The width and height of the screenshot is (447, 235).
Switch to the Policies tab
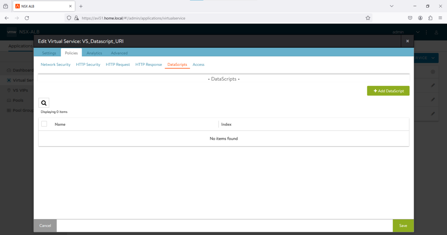pyautogui.click(x=71, y=53)
